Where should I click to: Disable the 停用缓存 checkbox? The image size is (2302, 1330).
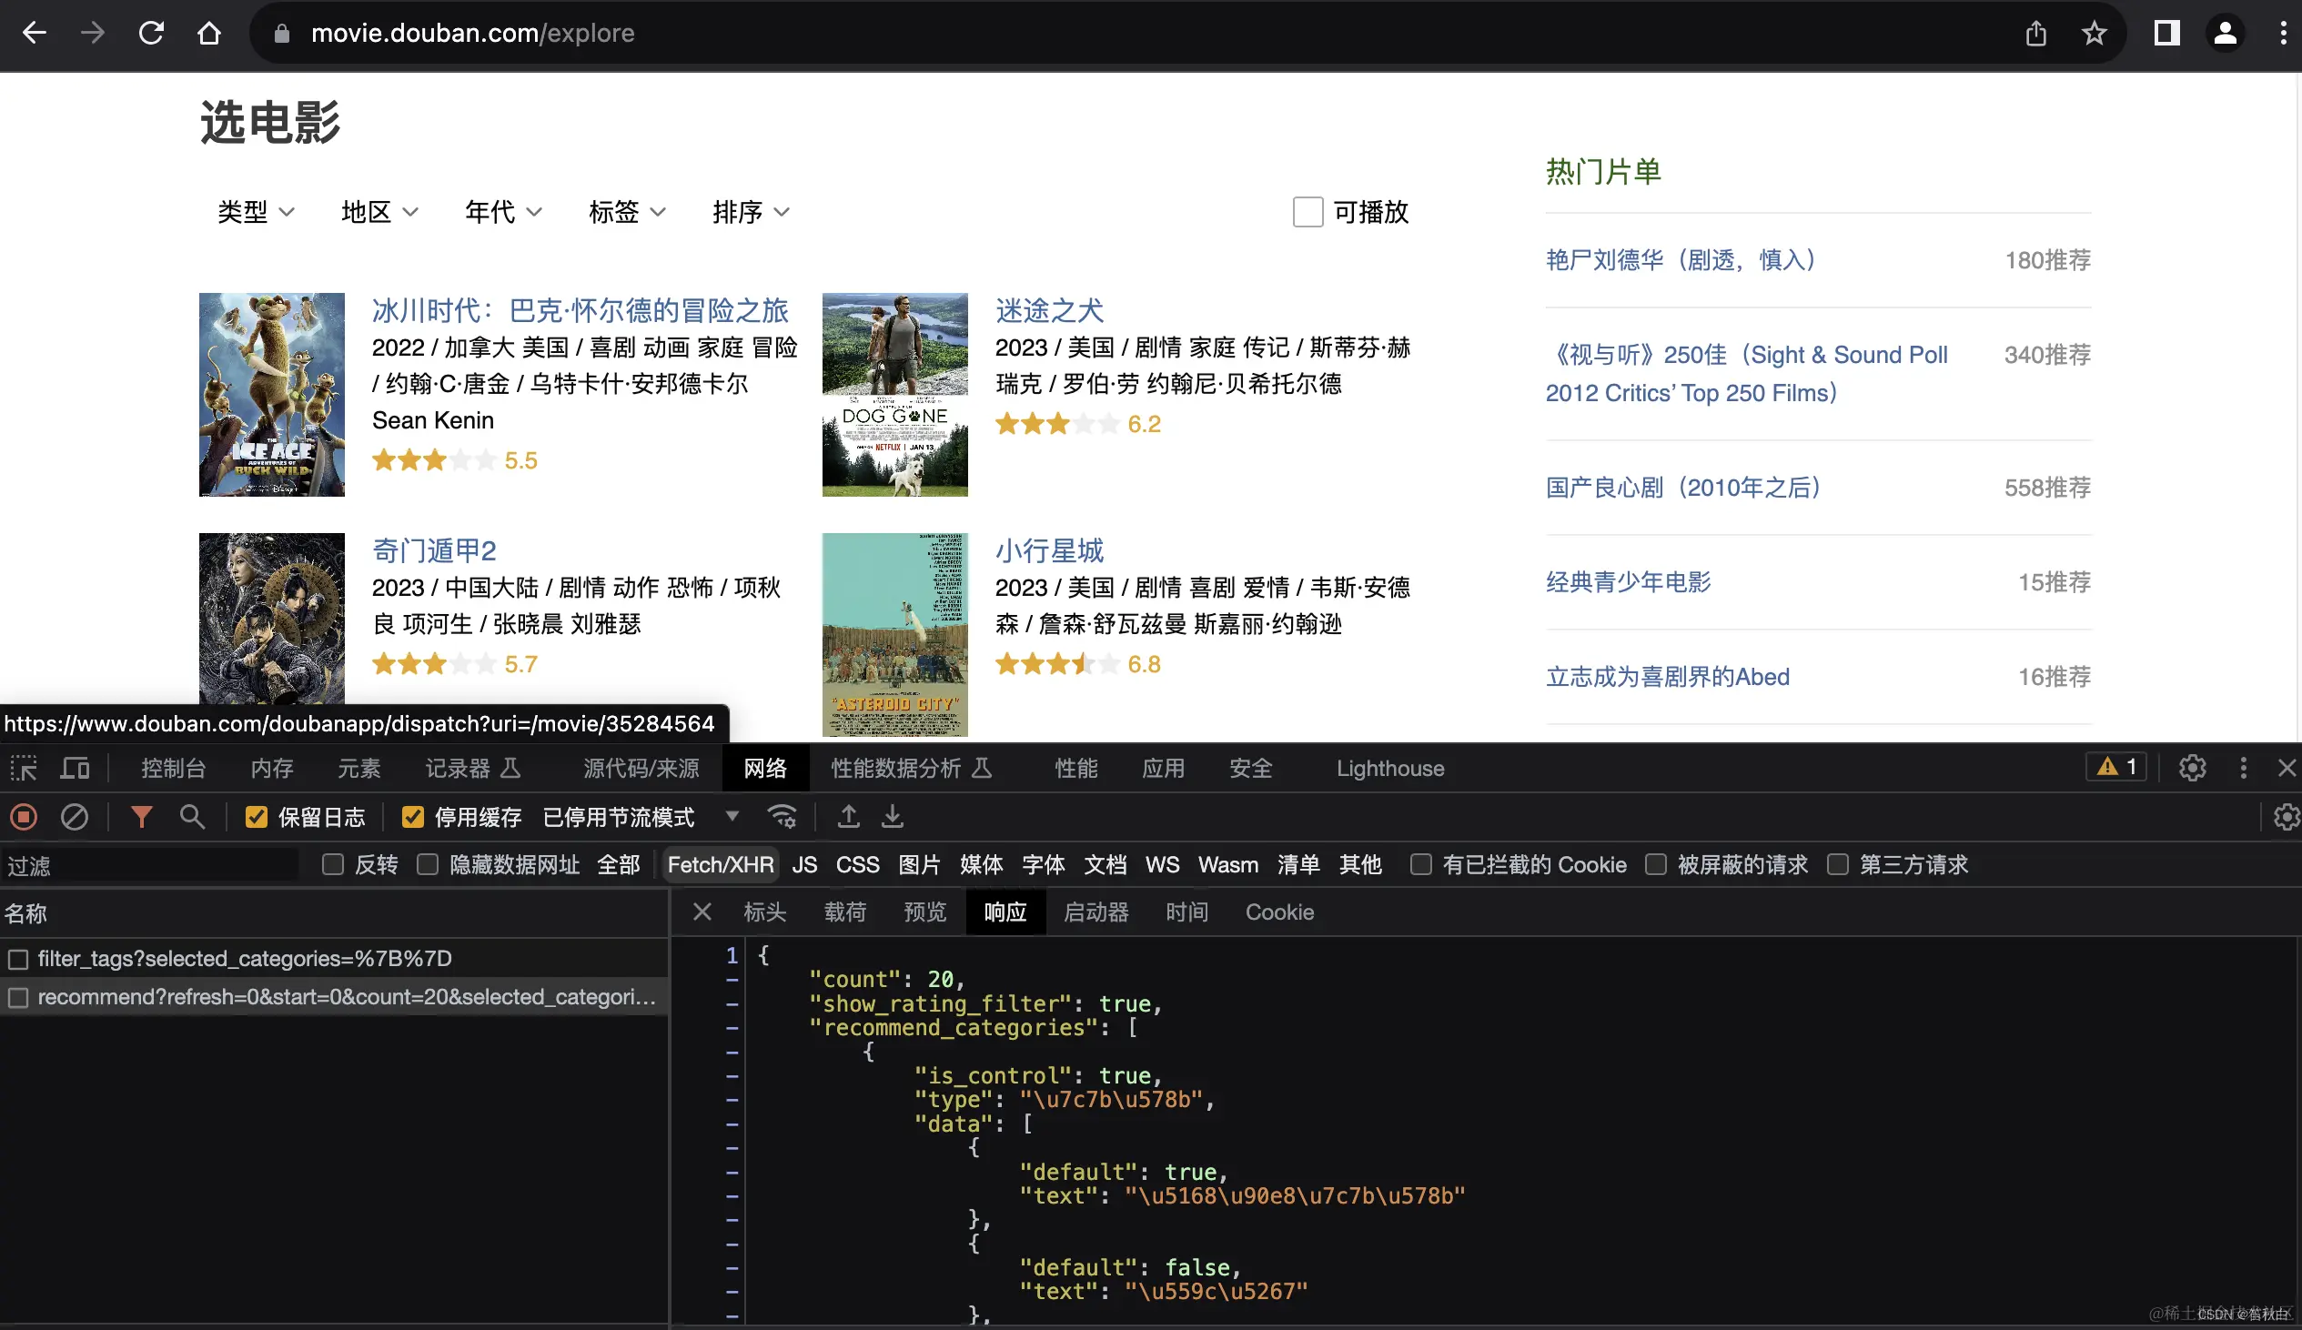tap(413, 817)
